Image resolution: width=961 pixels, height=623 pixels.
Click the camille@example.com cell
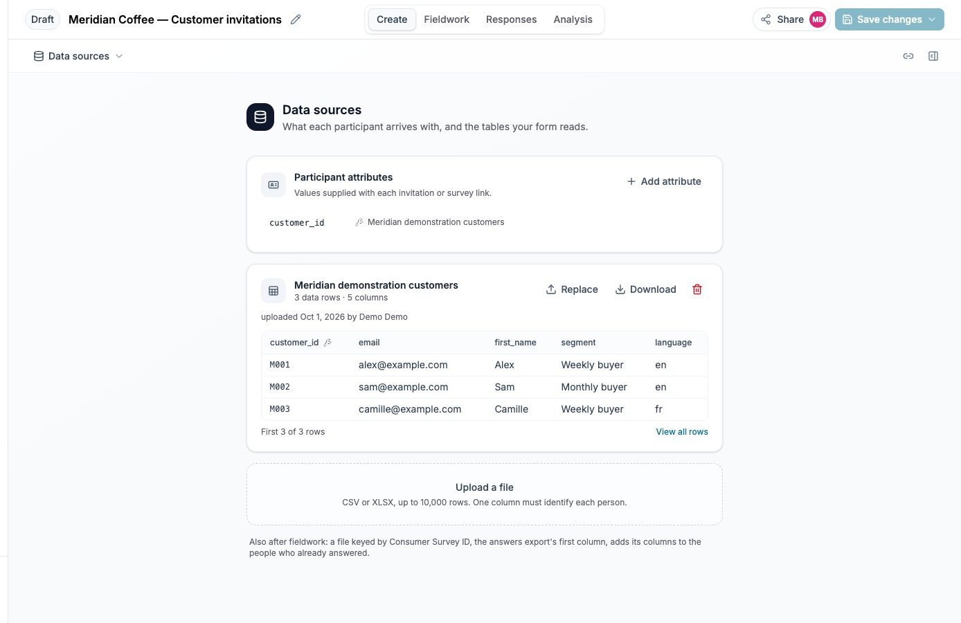coord(410,409)
